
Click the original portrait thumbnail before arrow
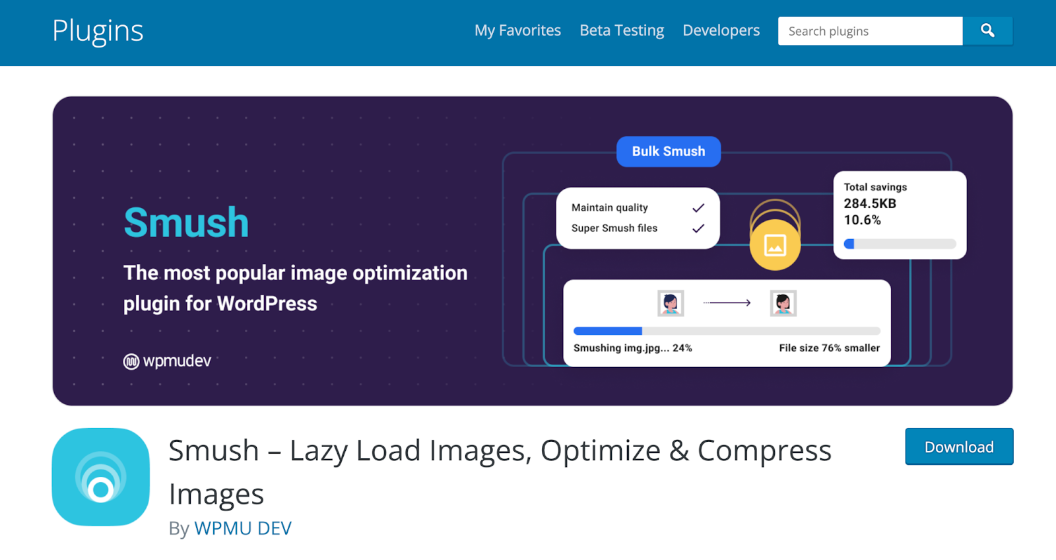coord(671,303)
